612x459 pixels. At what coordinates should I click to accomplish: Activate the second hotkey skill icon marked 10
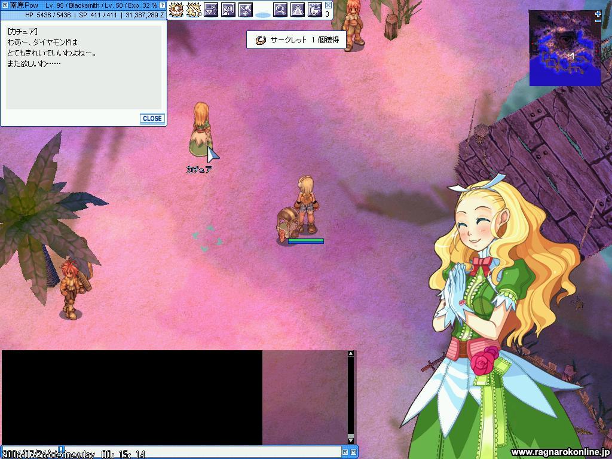[x=194, y=10]
